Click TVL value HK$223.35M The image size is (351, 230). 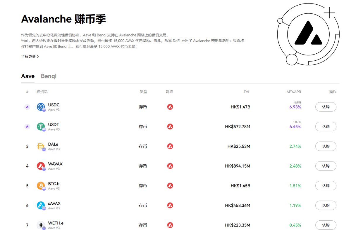pos(238,225)
